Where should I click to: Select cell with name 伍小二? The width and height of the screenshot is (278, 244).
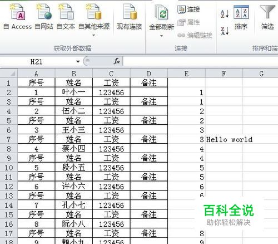[x=74, y=111]
